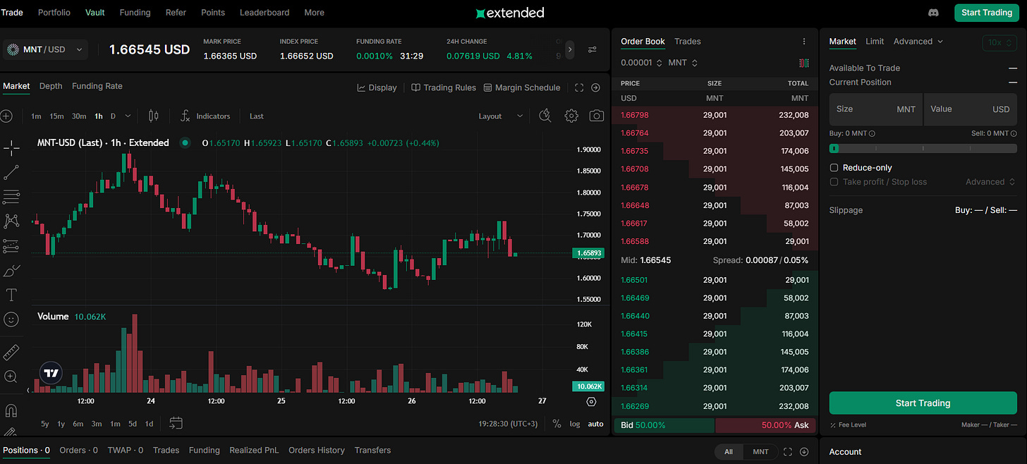
Task: Switch to the Trades tab in order book
Action: click(688, 42)
